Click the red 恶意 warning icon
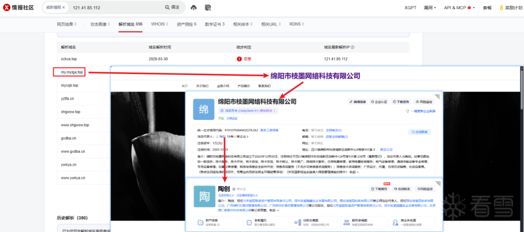Viewport: 524px width, 232px height. [x=239, y=59]
